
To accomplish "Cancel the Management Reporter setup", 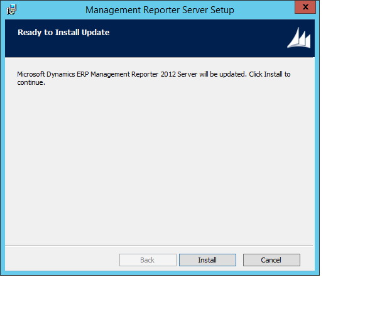I will [271, 260].
